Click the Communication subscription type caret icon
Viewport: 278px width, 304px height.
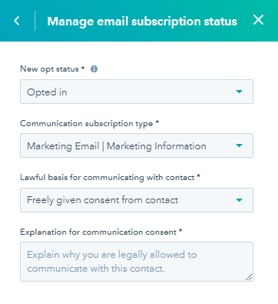pyautogui.click(x=239, y=145)
